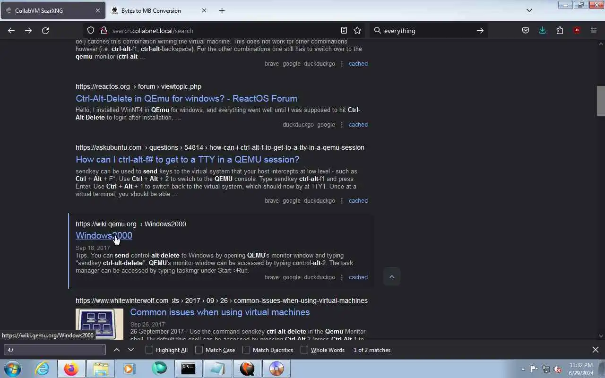
Task: Enable the Whole Words checkbox
Action: tap(304, 350)
